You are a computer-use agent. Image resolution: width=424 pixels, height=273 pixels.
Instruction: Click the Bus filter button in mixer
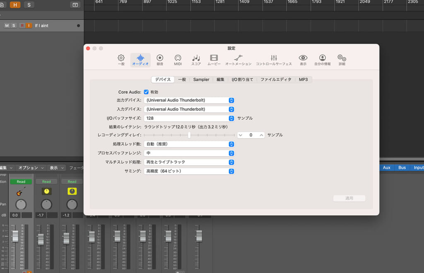402,168
